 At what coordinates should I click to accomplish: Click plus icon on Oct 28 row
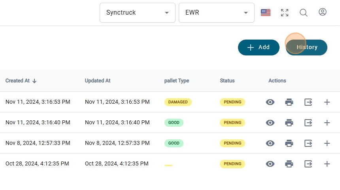pyautogui.click(x=327, y=164)
